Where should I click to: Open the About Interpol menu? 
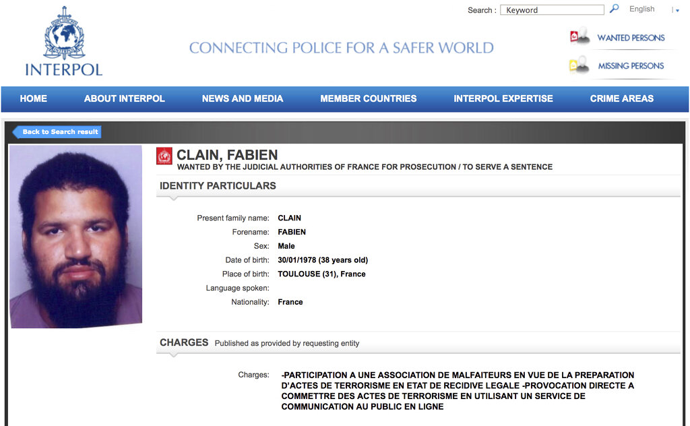click(124, 98)
